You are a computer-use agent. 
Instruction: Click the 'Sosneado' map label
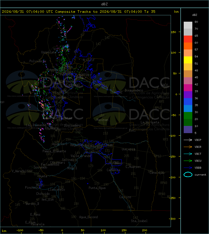40,167
